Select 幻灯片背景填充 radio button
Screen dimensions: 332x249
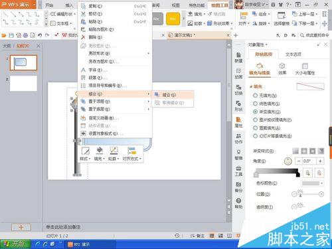(x=255, y=136)
